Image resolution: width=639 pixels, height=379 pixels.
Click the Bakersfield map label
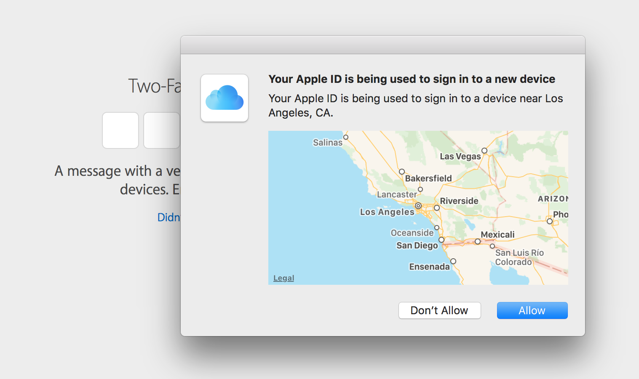pyautogui.click(x=428, y=178)
